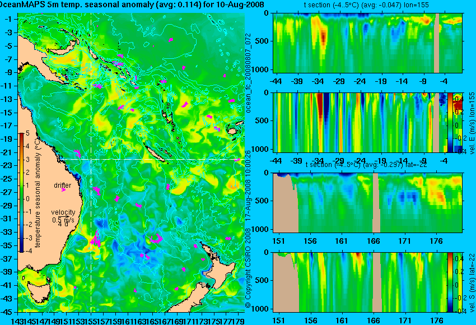The image size is (476, 325).
Task: Open the top temperature section panel for lon=155
Action: [368, 43]
